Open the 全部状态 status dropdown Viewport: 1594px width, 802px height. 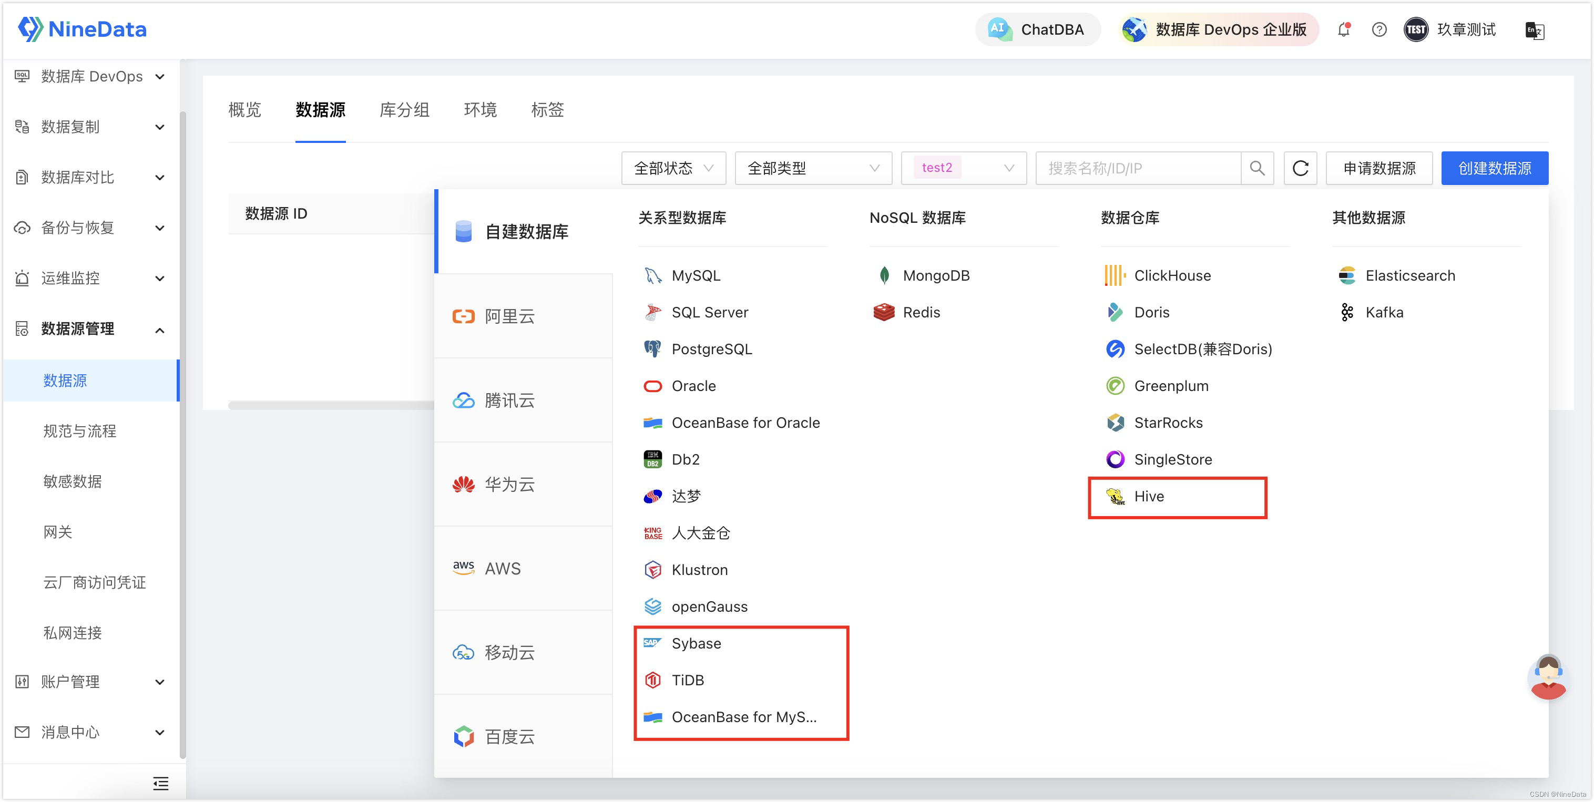[x=673, y=168]
